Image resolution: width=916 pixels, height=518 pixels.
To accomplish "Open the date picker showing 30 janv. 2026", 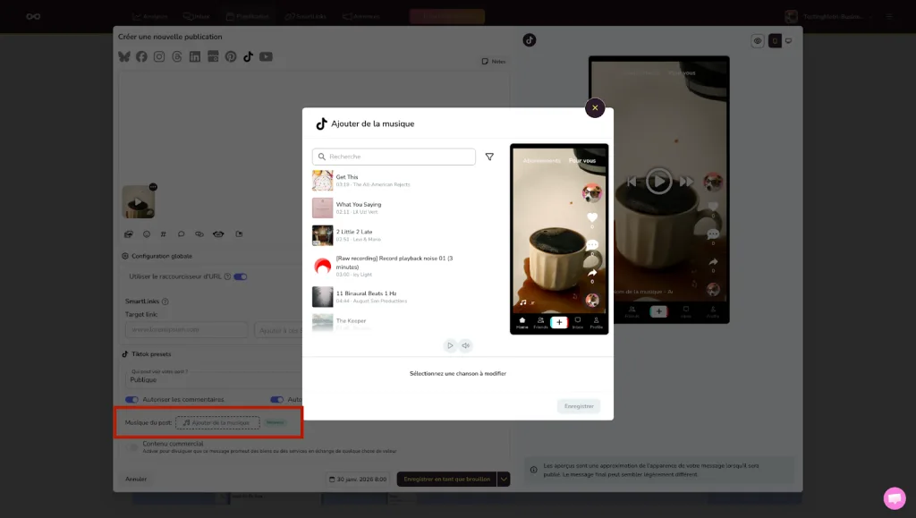I will click(356, 479).
